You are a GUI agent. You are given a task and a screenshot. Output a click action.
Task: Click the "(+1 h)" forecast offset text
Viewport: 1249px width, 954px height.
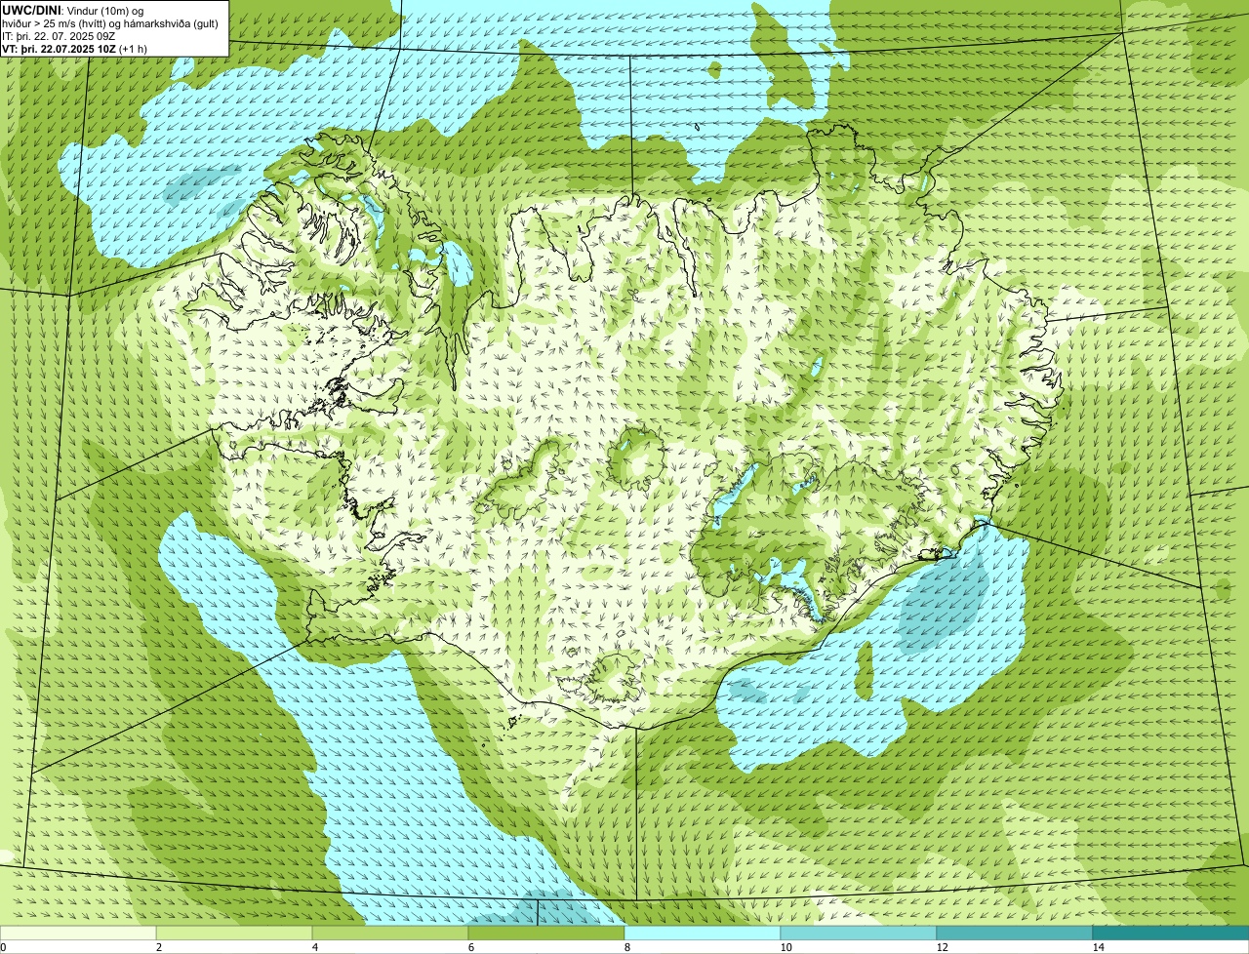tap(135, 48)
